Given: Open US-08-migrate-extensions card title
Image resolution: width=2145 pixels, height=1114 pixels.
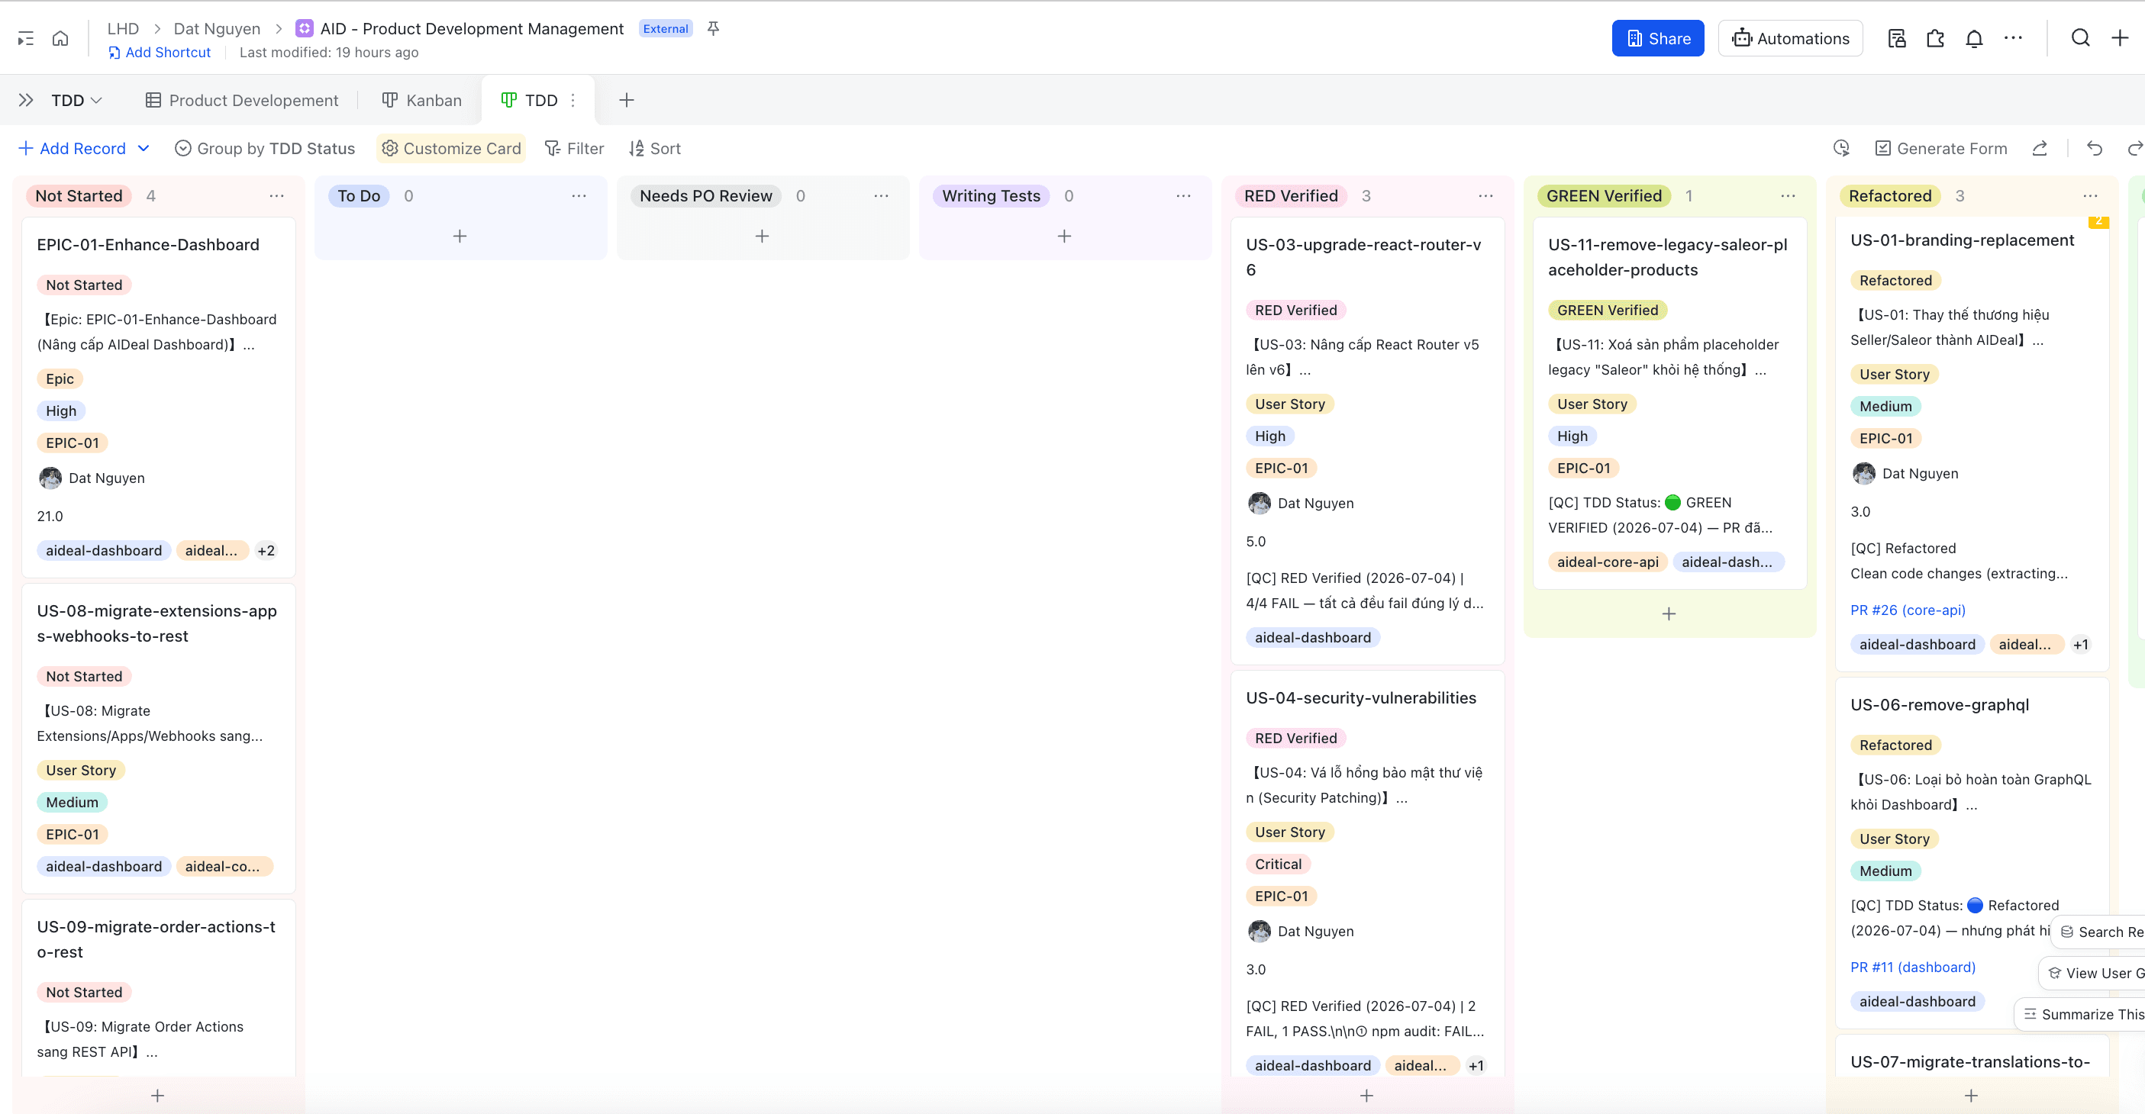Looking at the screenshot, I should pos(156,623).
